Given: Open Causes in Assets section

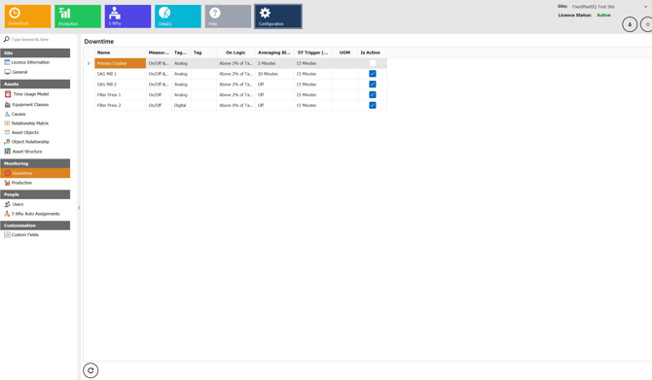Looking at the screenshot, I should pyautogui.click(x=18, y=114).
